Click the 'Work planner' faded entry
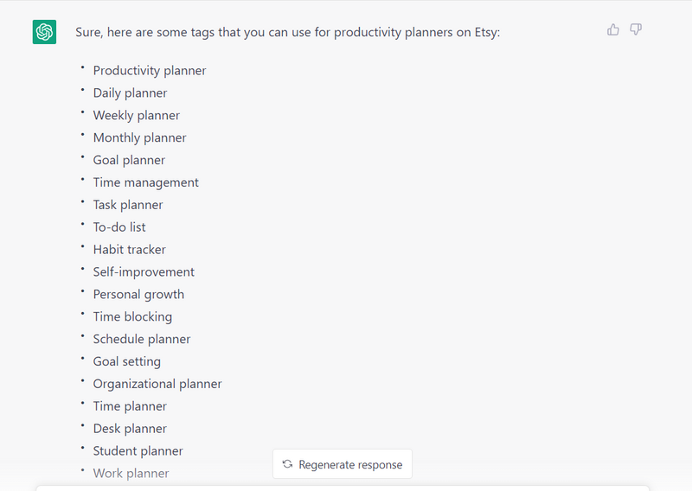The width and height of the screenshot is (692, 491). (x=131, y=474)
